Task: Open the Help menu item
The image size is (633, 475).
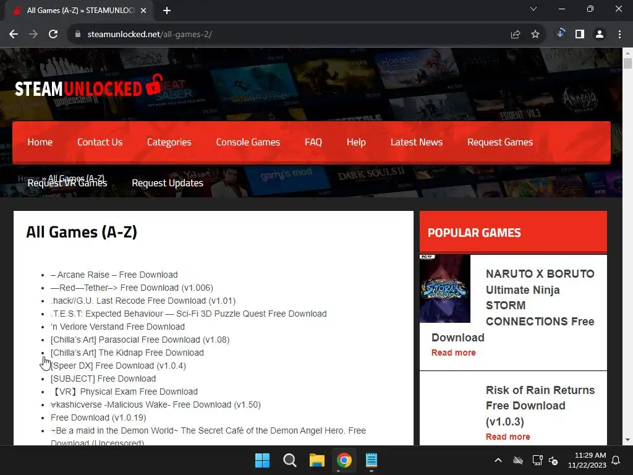Action: (x=356, y=142)
